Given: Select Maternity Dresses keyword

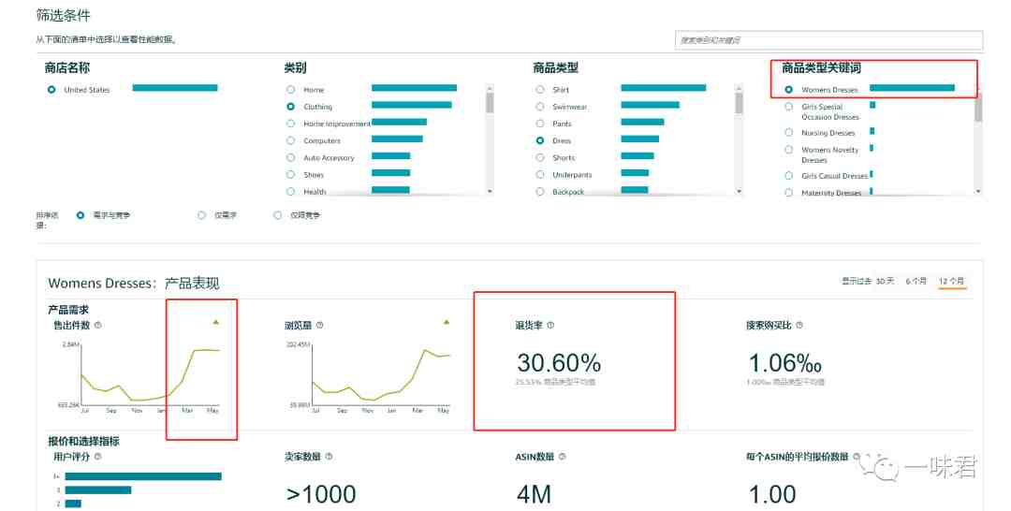Looking at the screenshot, I should [788, 192].
